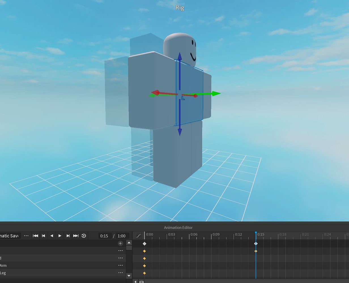Click the plus icon to add a track
The width and height of the screenshot is (349, 283).
pyautogui.click(x=120, y=243)
